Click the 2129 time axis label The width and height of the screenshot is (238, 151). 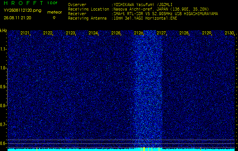pos(207,33)
